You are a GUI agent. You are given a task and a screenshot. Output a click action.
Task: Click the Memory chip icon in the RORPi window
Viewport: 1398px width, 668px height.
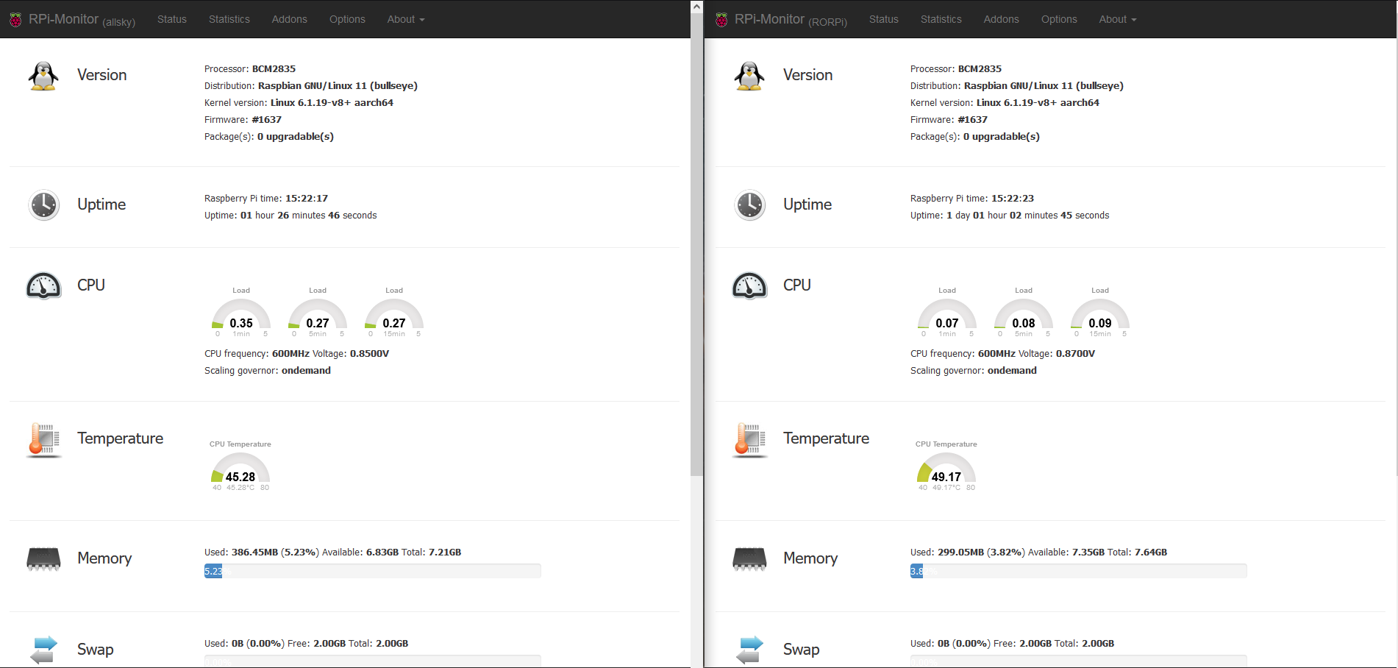pos(749,559)
